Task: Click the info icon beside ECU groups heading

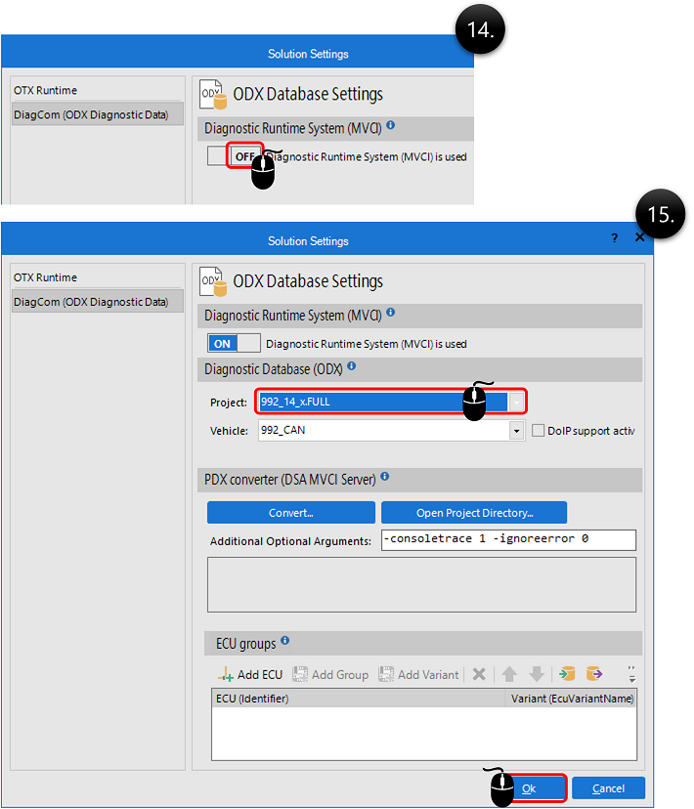Action: [285, 642]
